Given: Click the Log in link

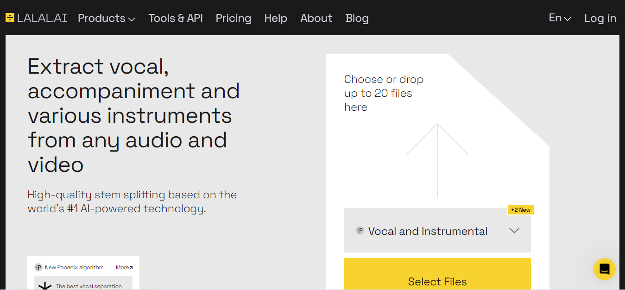Looking at the screenshot, I should click(600, 18).
